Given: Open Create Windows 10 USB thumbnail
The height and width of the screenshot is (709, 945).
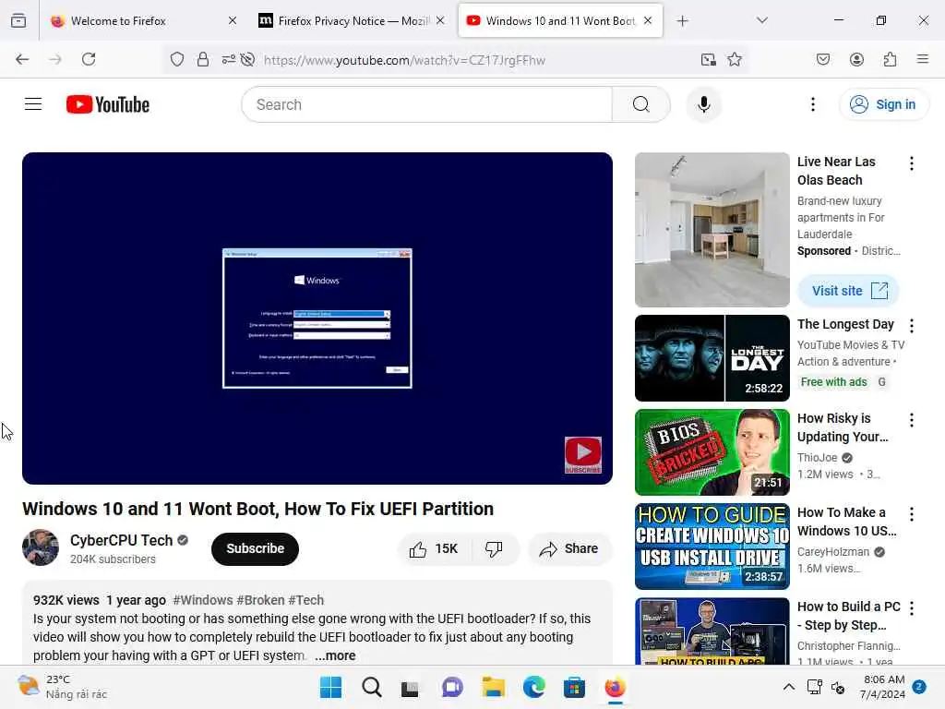Looking at the screenshot, I should [712, 546].
